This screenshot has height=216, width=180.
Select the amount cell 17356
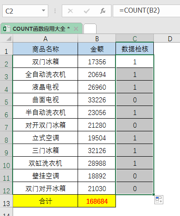click(97, 62)
